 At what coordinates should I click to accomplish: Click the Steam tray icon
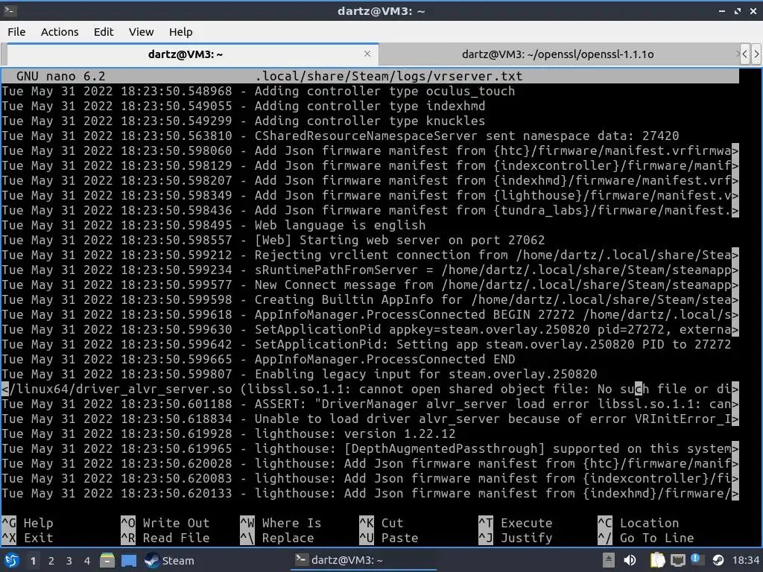[x=718, y=560]
